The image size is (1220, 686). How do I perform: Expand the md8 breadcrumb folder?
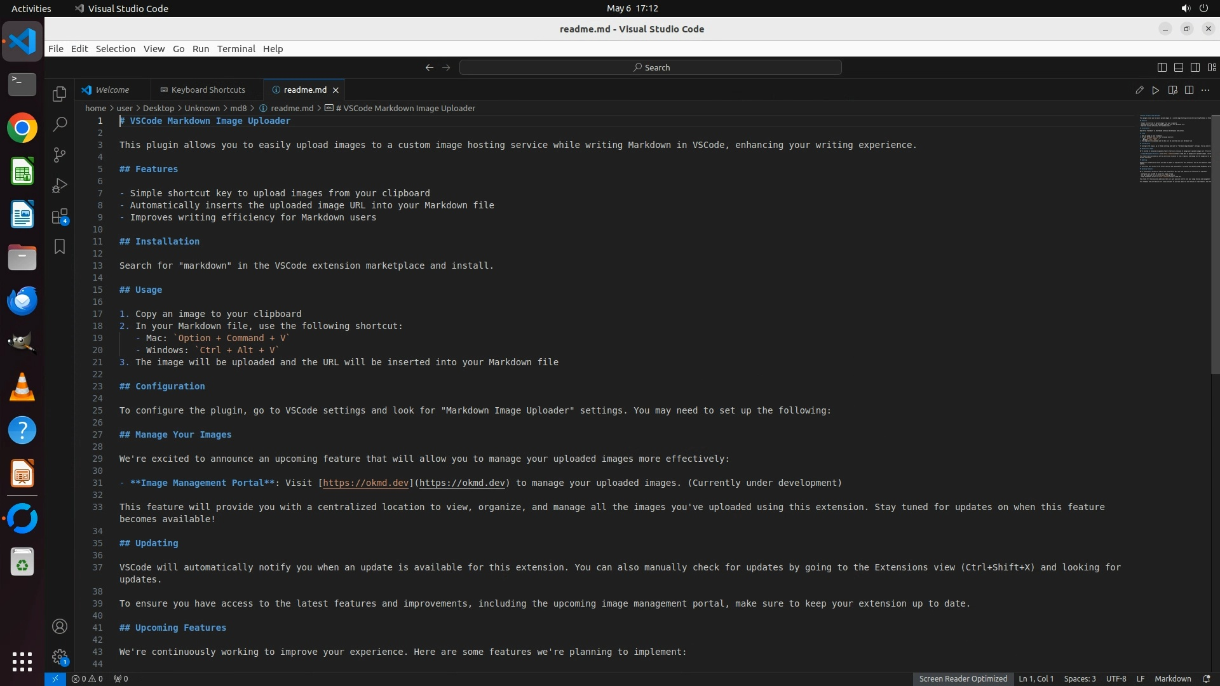pos(238,108)
